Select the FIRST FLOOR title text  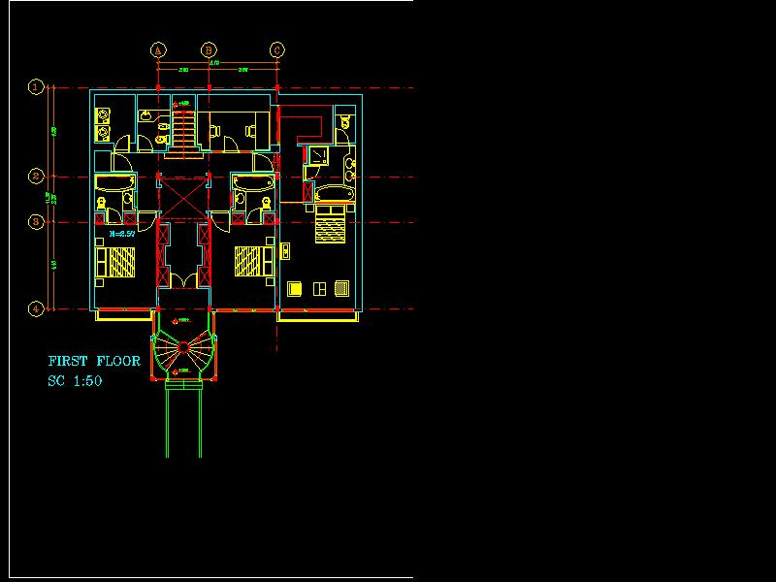click(x=94, y=361)
